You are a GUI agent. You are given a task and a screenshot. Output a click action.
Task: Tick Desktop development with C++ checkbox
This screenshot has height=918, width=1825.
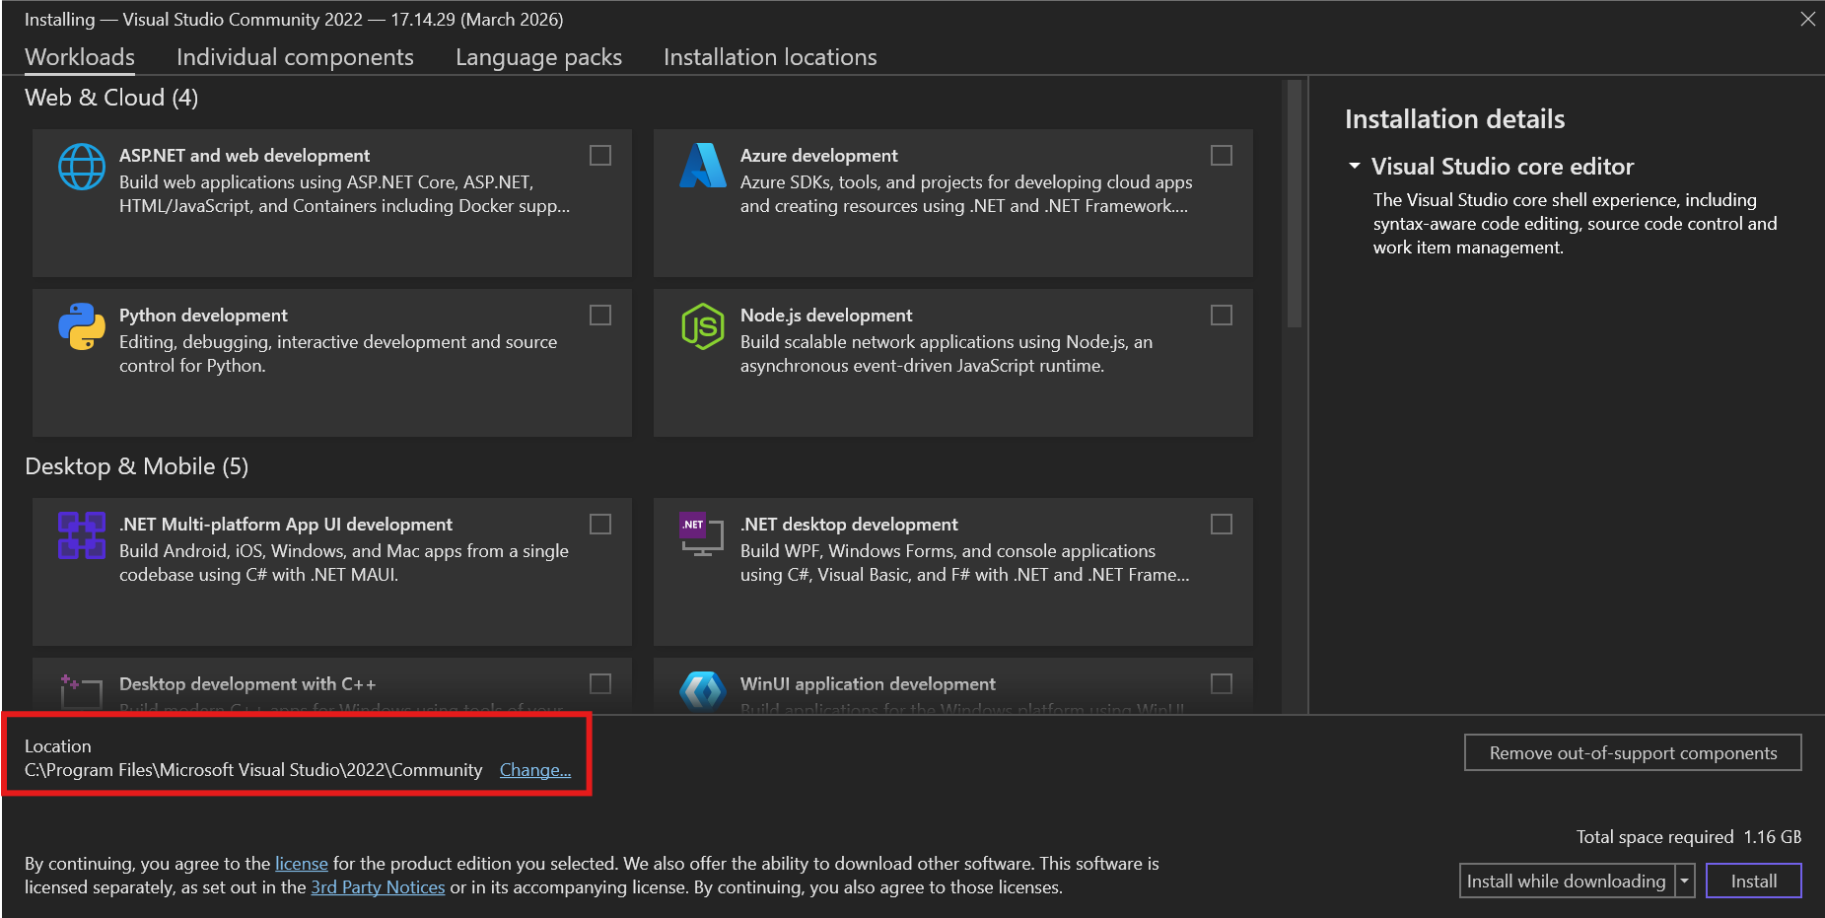(x=600, y=684)
